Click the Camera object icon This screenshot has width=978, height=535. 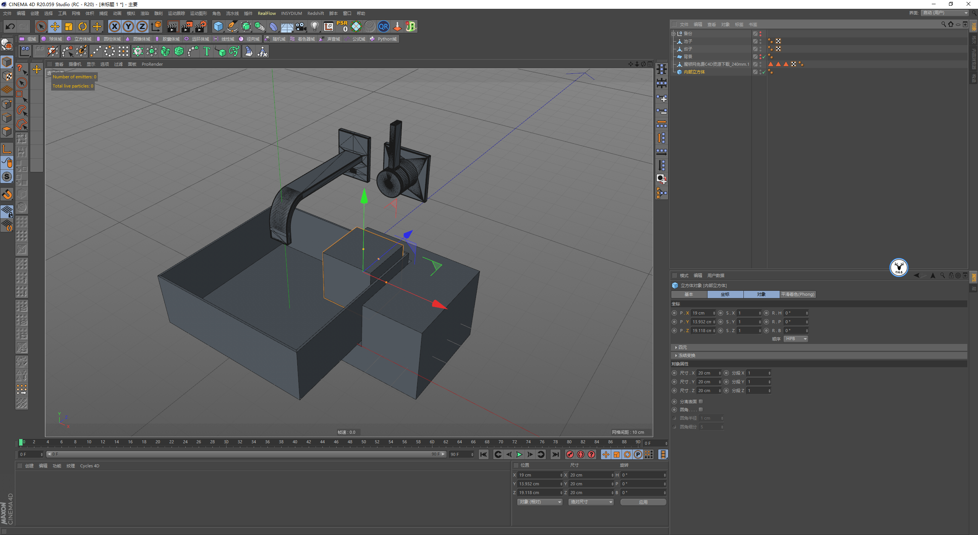click(x=301, y=26)
